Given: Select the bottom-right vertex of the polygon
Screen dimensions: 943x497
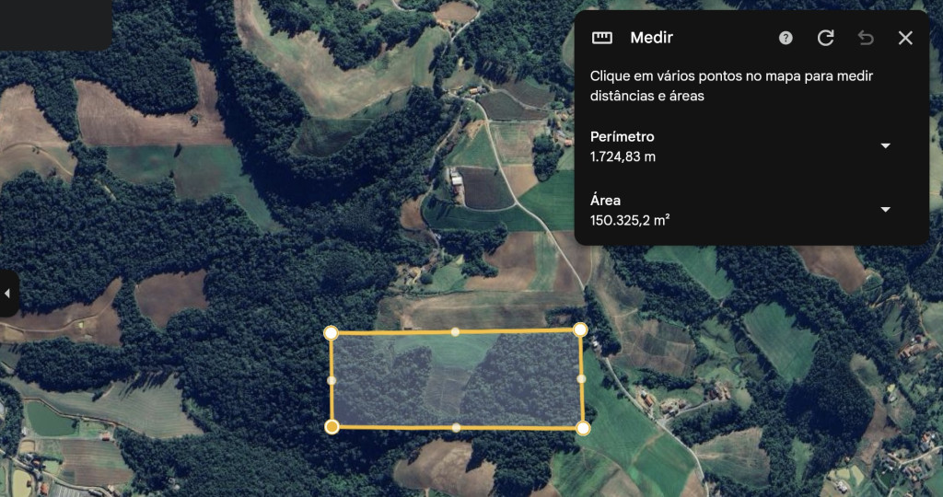Looking at the screenshot, I should 583,428.
